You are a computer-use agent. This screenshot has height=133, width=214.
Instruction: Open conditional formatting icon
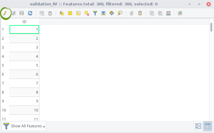180,13
